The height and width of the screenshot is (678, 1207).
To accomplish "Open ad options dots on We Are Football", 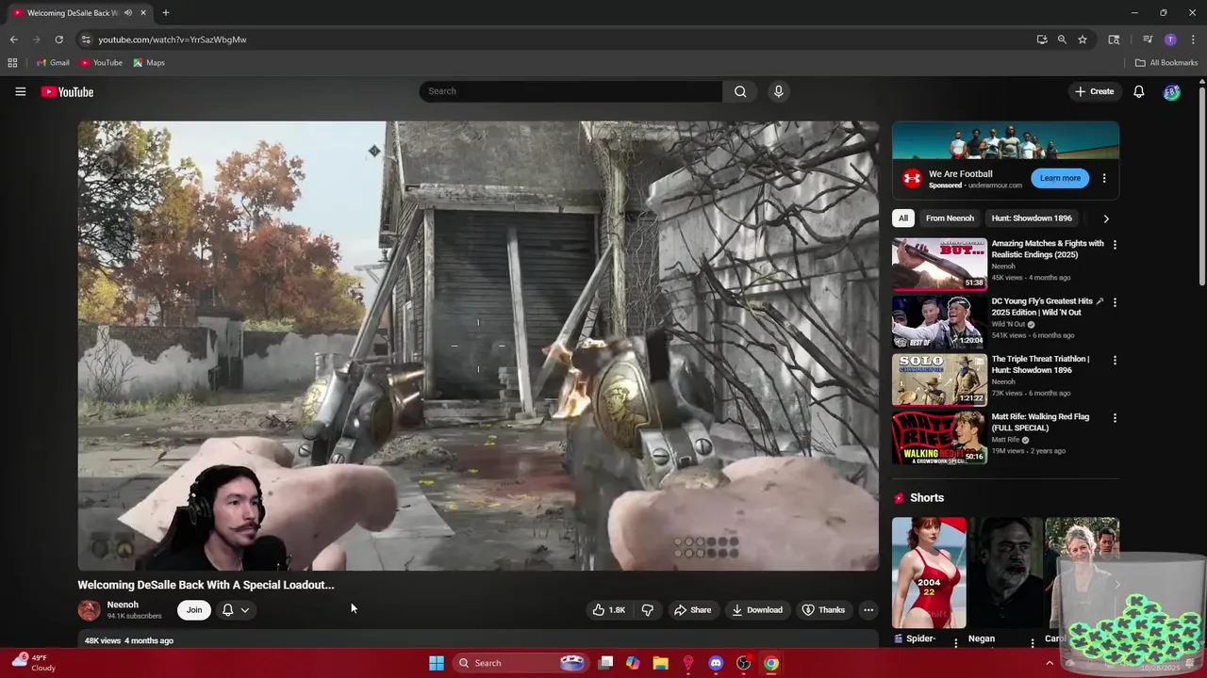I will [1104, 178].
